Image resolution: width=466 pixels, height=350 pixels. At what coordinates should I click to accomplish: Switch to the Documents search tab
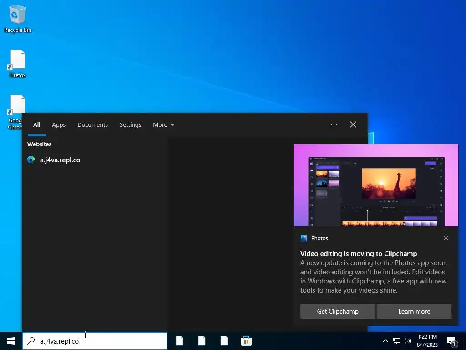93,125
